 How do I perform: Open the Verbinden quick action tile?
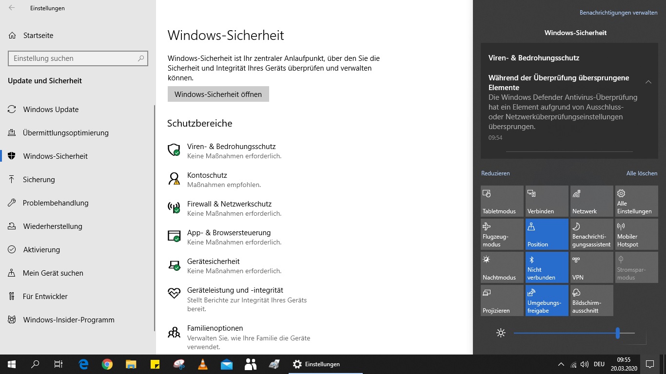click(547, 201)
